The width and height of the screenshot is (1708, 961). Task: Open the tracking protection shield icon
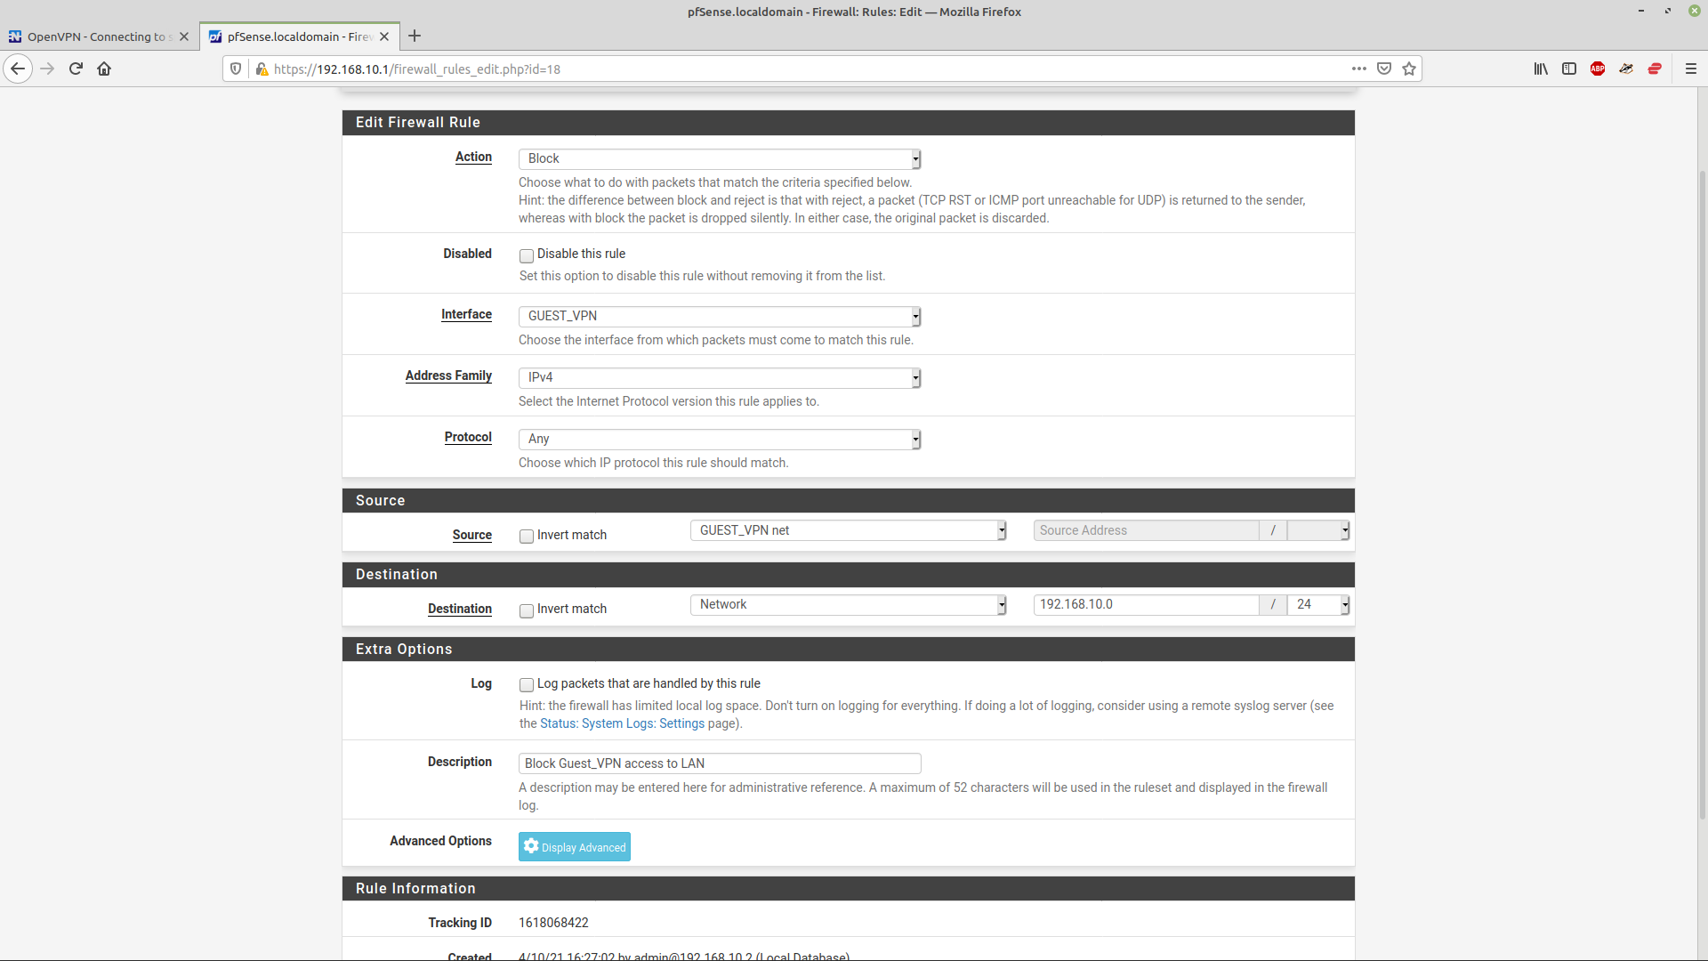tap(236, 69)
